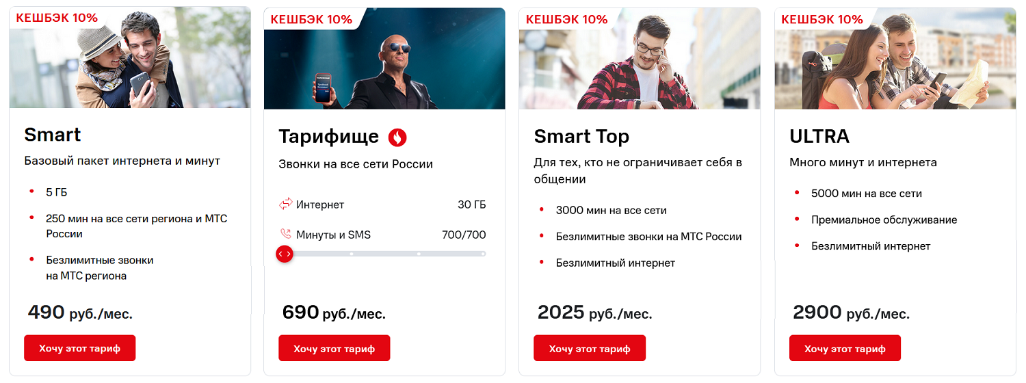Click the КЕШБЭК 10% badge on ULTRA card
The height and width of the screenshot is (383, 1026).
click(822, 19)
